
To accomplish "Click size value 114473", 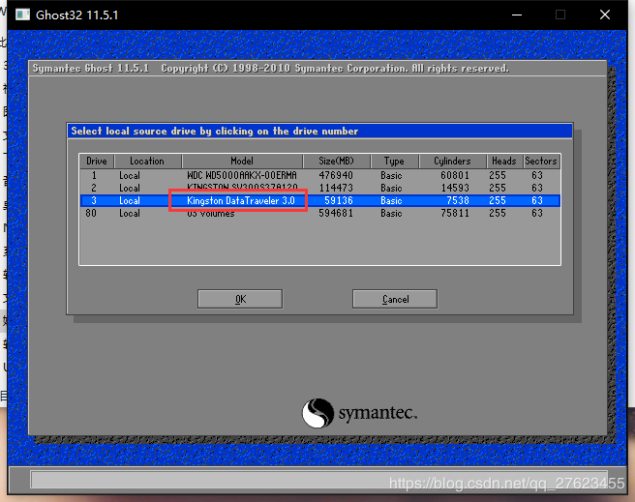I will tap(336, 188).
